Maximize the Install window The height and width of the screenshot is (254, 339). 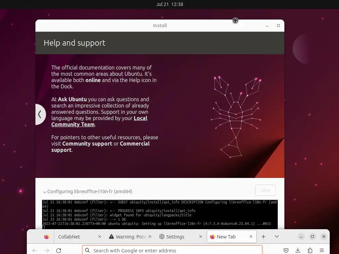point(278,25)
